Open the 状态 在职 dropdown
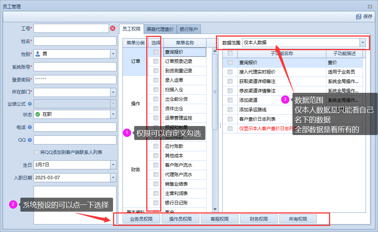 coord(113,114)
